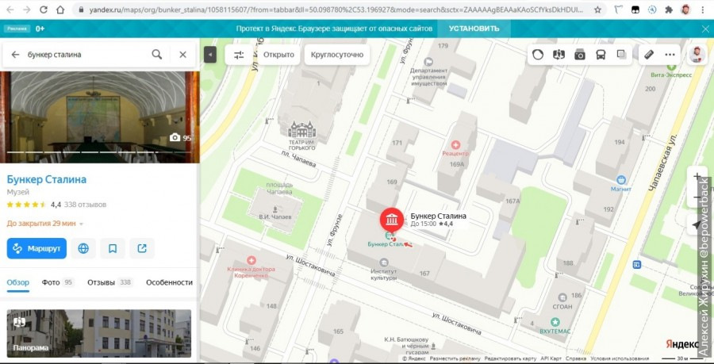Open Редактировать карту footer link

[x=510, y=358]
